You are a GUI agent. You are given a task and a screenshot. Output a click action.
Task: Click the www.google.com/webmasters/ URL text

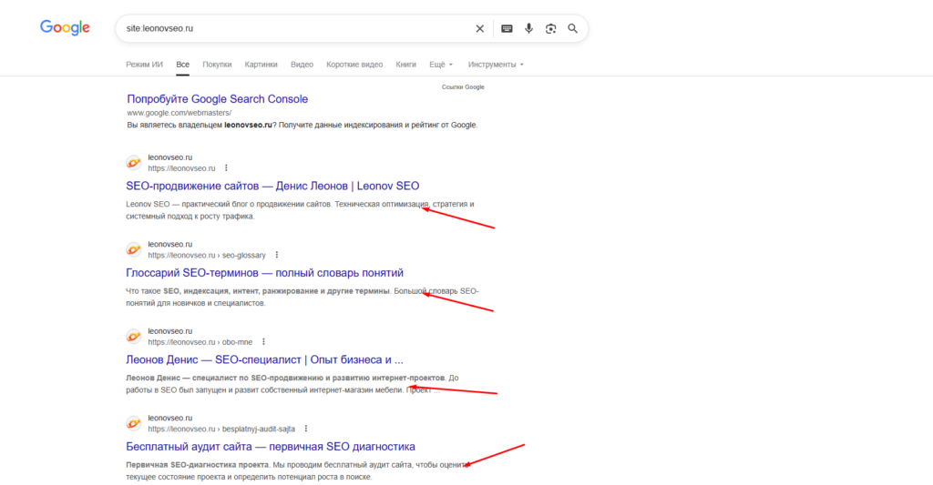pyautogui.click(x=179, y=112)
